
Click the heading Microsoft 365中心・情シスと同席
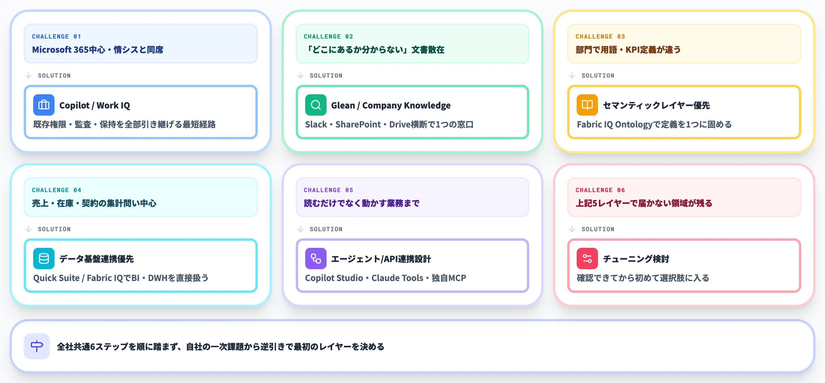point(98,50)
